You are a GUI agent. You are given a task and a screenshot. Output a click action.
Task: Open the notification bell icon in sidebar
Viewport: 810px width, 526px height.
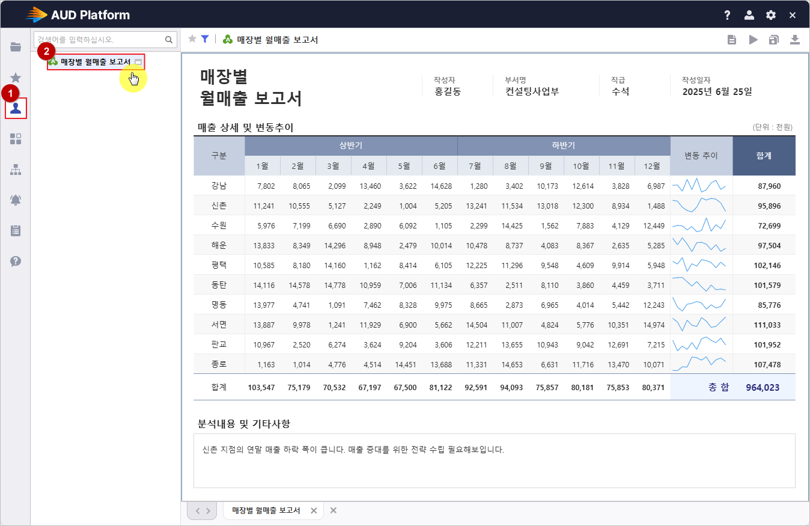point(16,200)
